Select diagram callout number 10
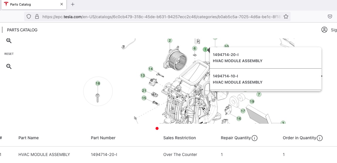This screenshot has height=163, width=337. pos(226,46)
